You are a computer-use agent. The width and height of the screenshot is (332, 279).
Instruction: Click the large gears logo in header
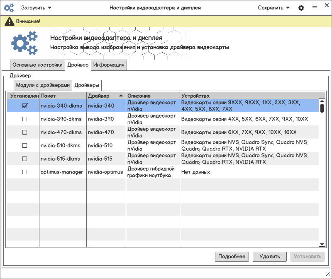pyautogui.click(x=24, y=43)
